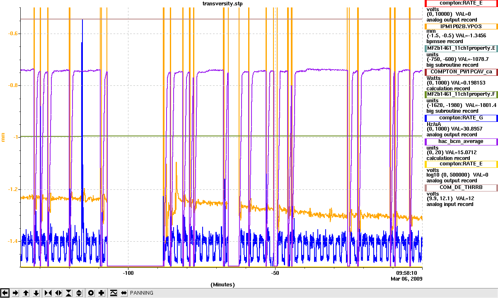
Task: Click the circle auto-scale icon
Action: (91, 293)
